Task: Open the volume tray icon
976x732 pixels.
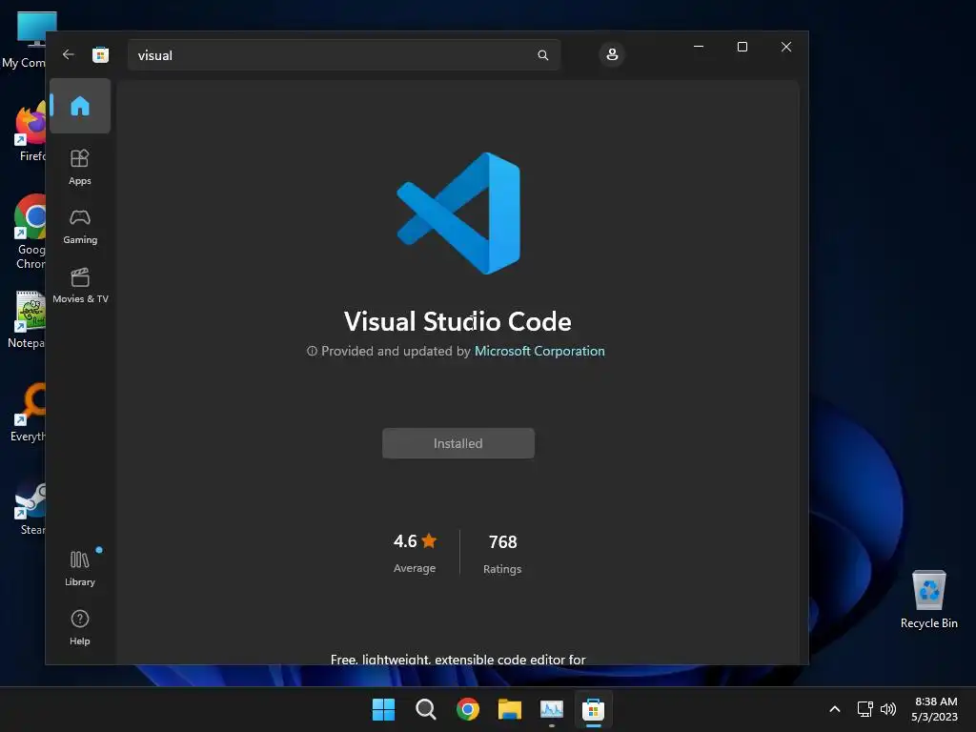Action: [x=888, y=709]
